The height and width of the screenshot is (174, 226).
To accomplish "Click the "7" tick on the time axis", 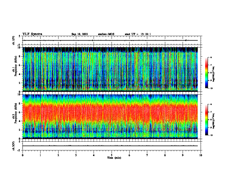I will click(147, 155).
